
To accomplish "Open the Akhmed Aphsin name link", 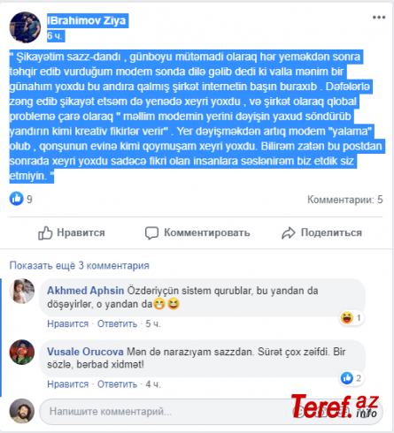I will click(86, 291).
